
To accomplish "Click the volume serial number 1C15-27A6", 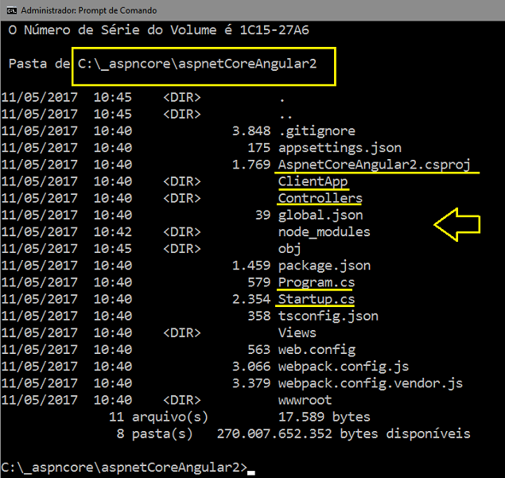I will (274, 30).
